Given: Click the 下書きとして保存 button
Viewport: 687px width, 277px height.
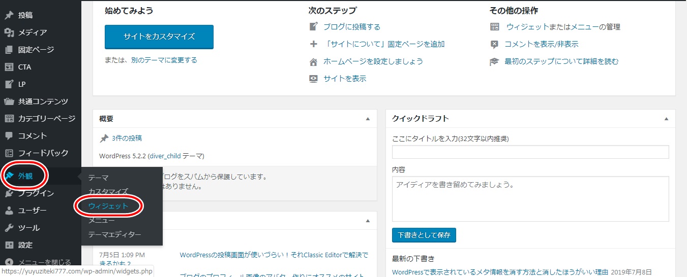Looking at the screenshot, I should 424,235.
